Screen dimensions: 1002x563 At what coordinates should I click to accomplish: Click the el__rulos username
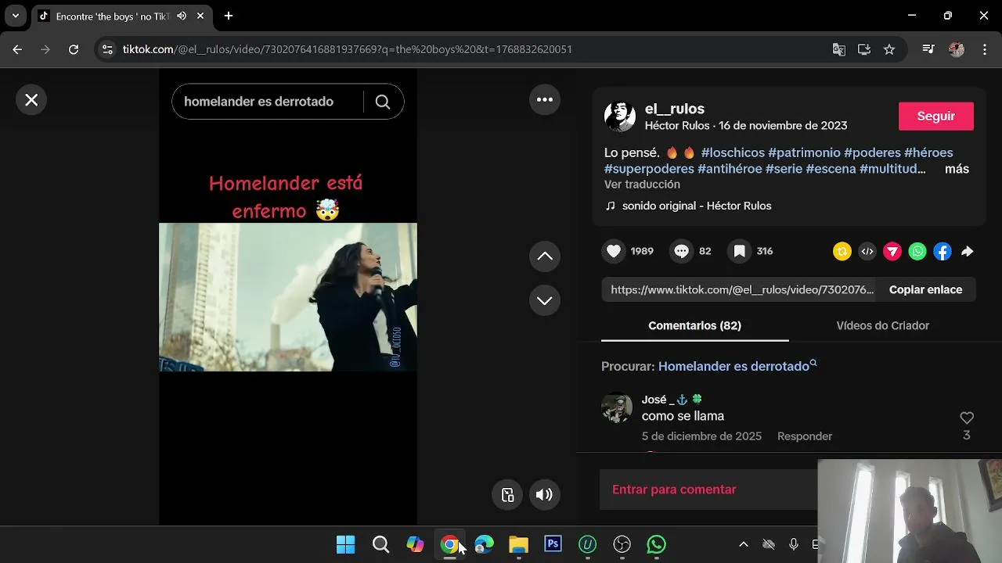pos(675,109)
